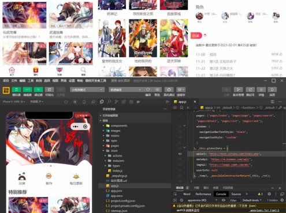The width and height of the screenshot is (286, 213).
Task: Collapse the debugger panel with chevron
Action: click(272, 188)
